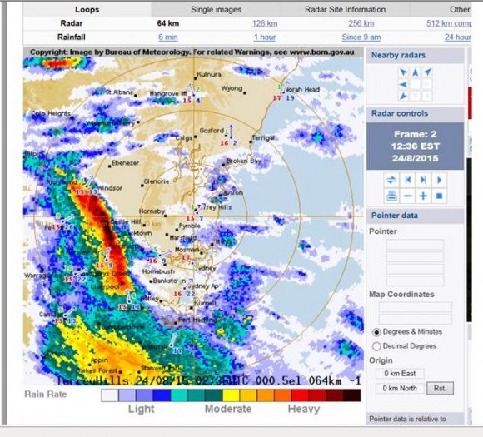Advance to the next radar frame
Viewport: 483px width, 437px height.
tap(423, 180)
